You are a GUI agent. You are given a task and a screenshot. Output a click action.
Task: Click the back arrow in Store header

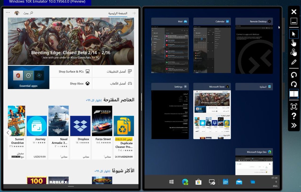134,13
